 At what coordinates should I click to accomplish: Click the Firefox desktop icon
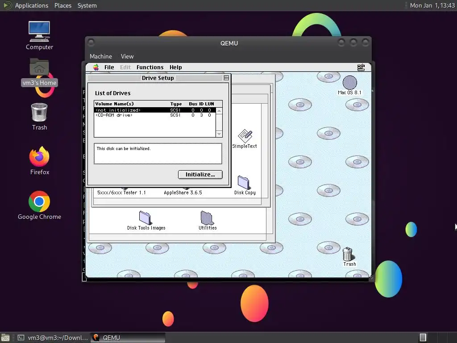pos(39,157)
